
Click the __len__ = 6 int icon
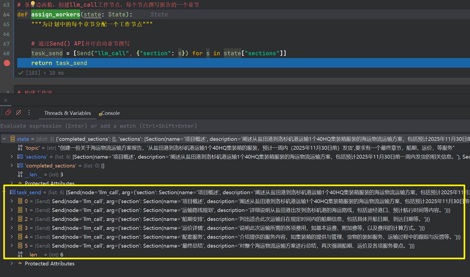click(20, 255)
